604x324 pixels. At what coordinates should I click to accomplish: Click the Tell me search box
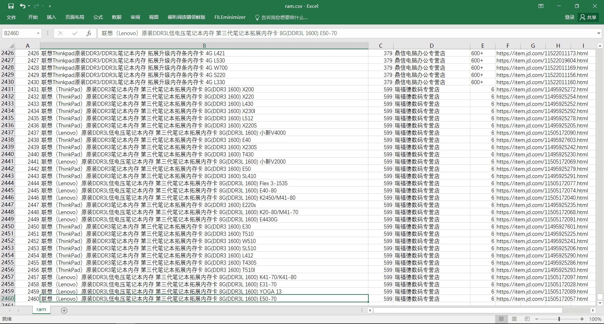coord(282,17)
